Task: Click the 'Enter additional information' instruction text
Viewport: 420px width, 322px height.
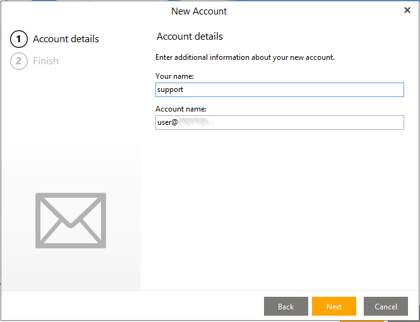Action: 244,57
